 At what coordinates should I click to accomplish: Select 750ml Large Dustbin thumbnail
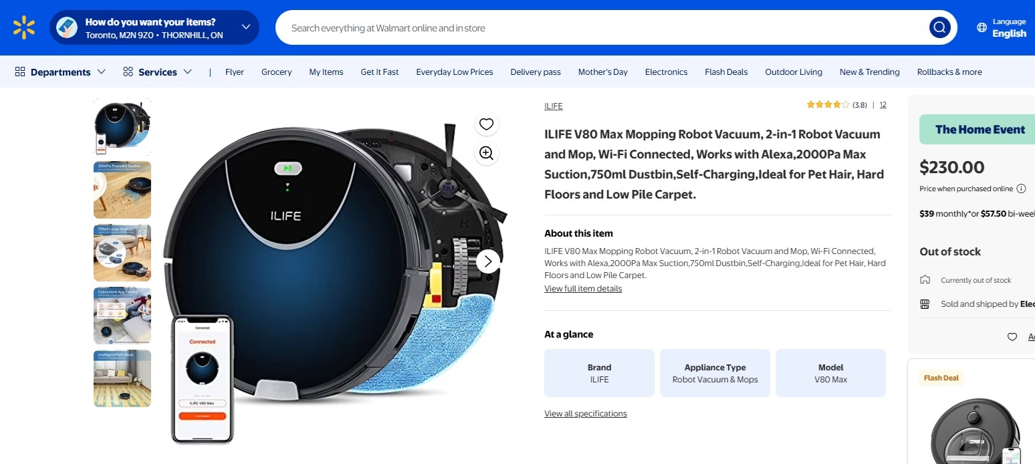tap(122, 253)
